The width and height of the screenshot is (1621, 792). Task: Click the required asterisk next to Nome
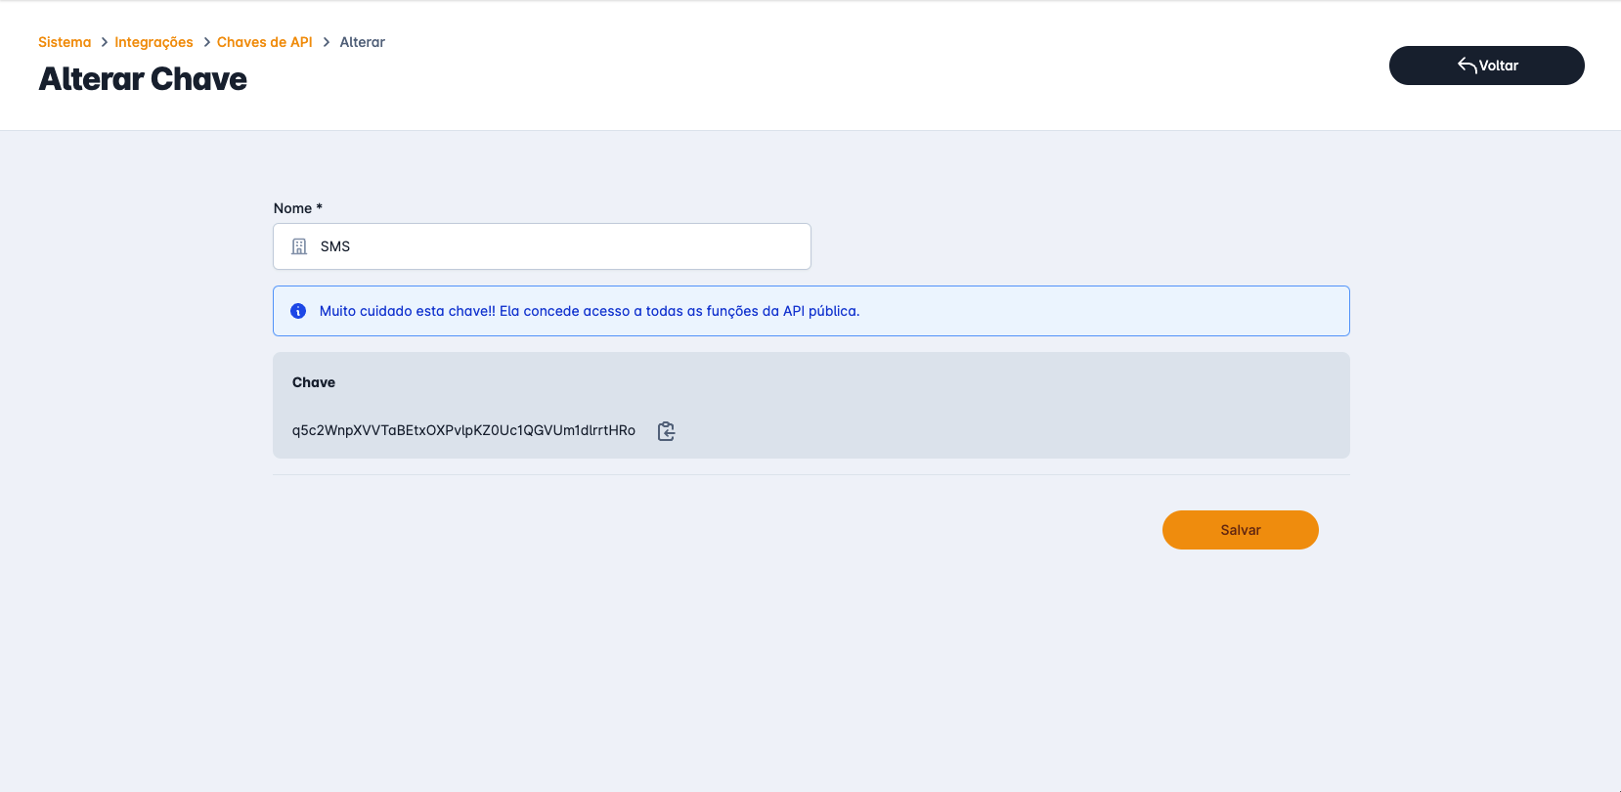click(x=319, y=207)
